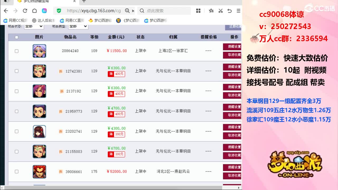Screen dimensions: 338x190
Task: Switch to the 梦幻西游藏宝阁 tab
Action: pos(46,1)
